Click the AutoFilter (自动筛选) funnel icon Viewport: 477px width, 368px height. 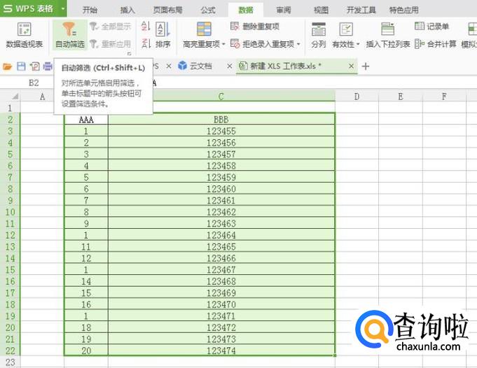[69, 29]
